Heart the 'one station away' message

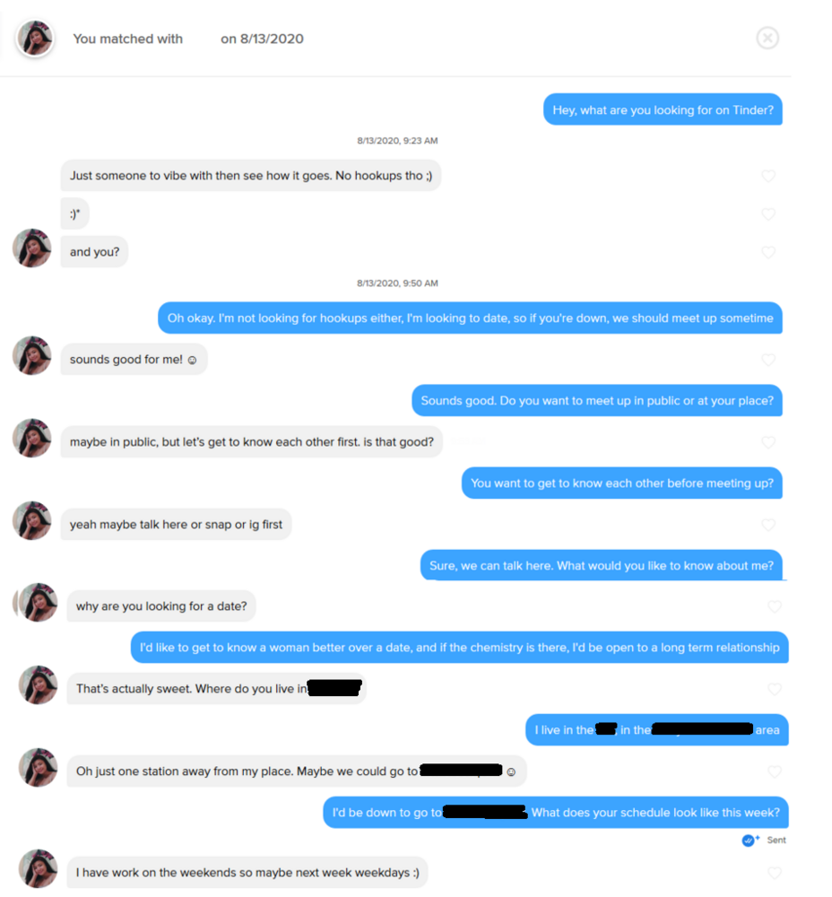pos(775,771)
